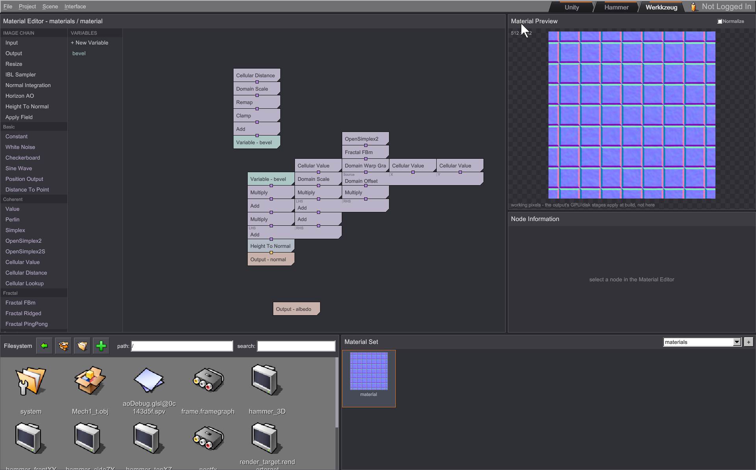This screenshot has height=470, width=756.
Task: Select the hammer_sideZY monitor icon
Action: (x=90, y=438)
